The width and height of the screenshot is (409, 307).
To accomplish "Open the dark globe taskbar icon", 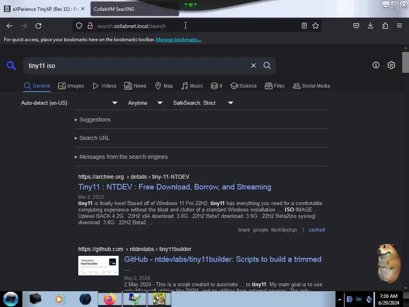I will click(x=85, y=299).
